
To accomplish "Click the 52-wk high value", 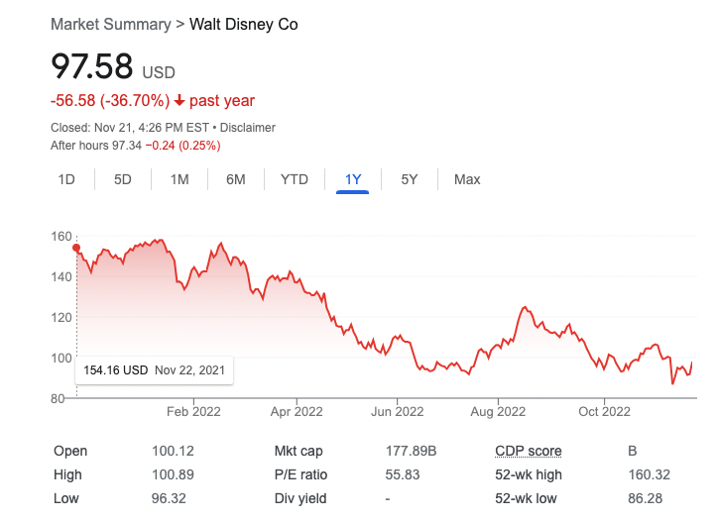I will coord(650,474).
